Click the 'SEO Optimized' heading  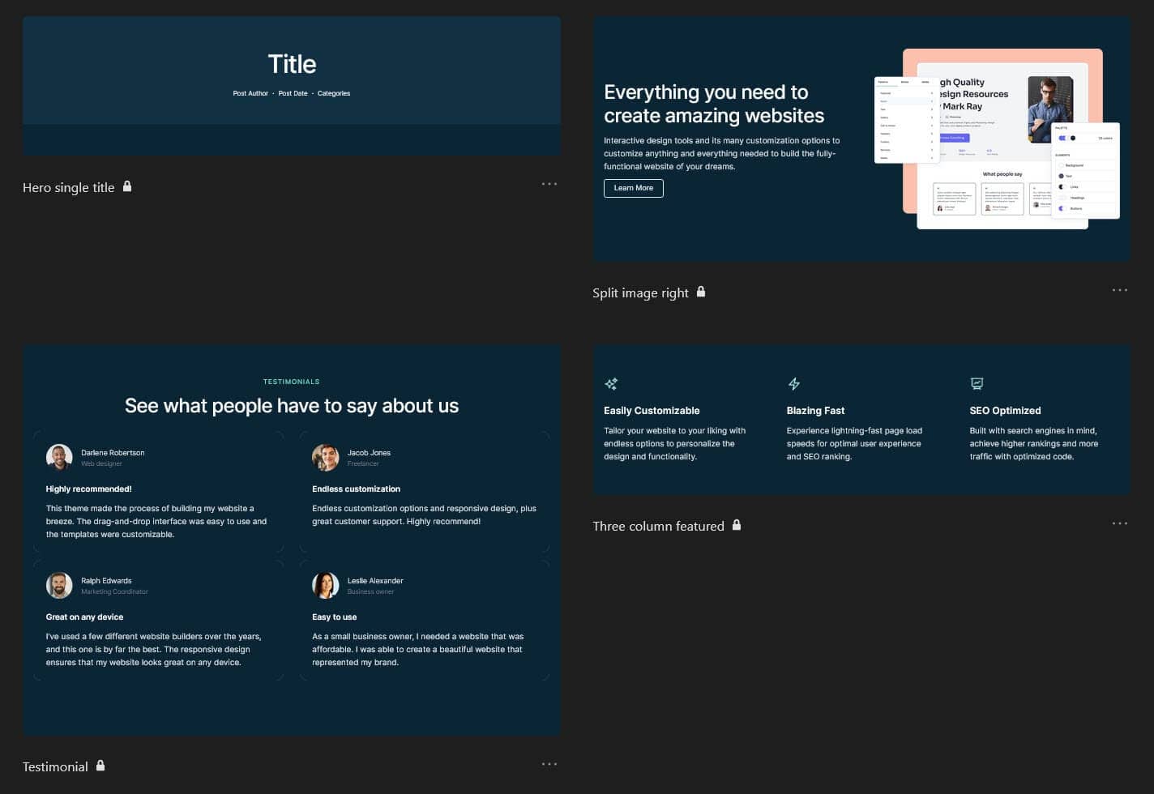tap(1005, 411)
